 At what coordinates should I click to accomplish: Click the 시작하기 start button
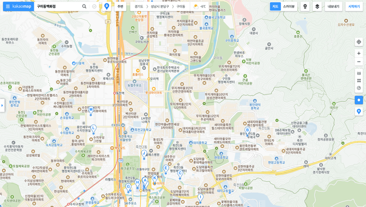point(354,6)
